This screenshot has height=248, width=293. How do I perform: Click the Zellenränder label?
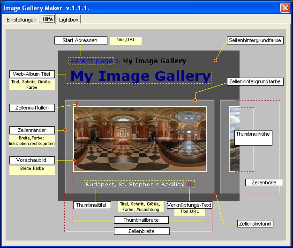point(32,130)
